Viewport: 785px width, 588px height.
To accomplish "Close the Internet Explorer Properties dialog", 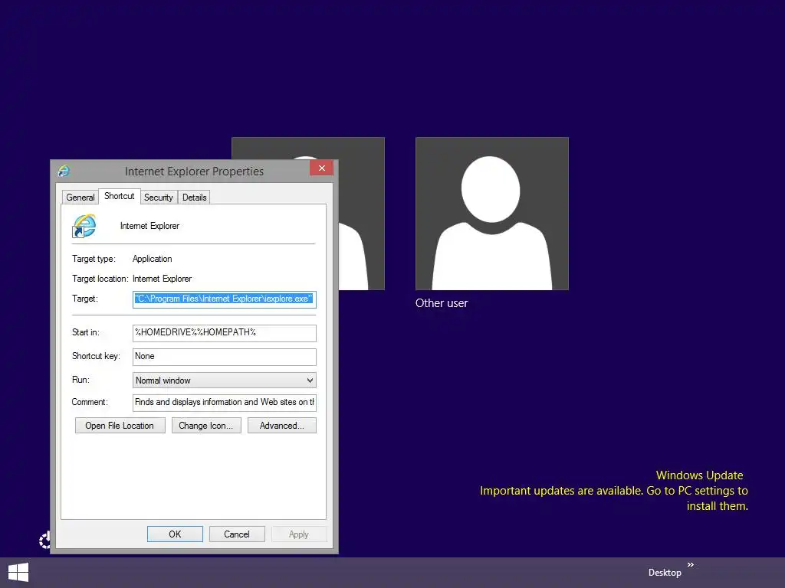I will tap(321, 168).
